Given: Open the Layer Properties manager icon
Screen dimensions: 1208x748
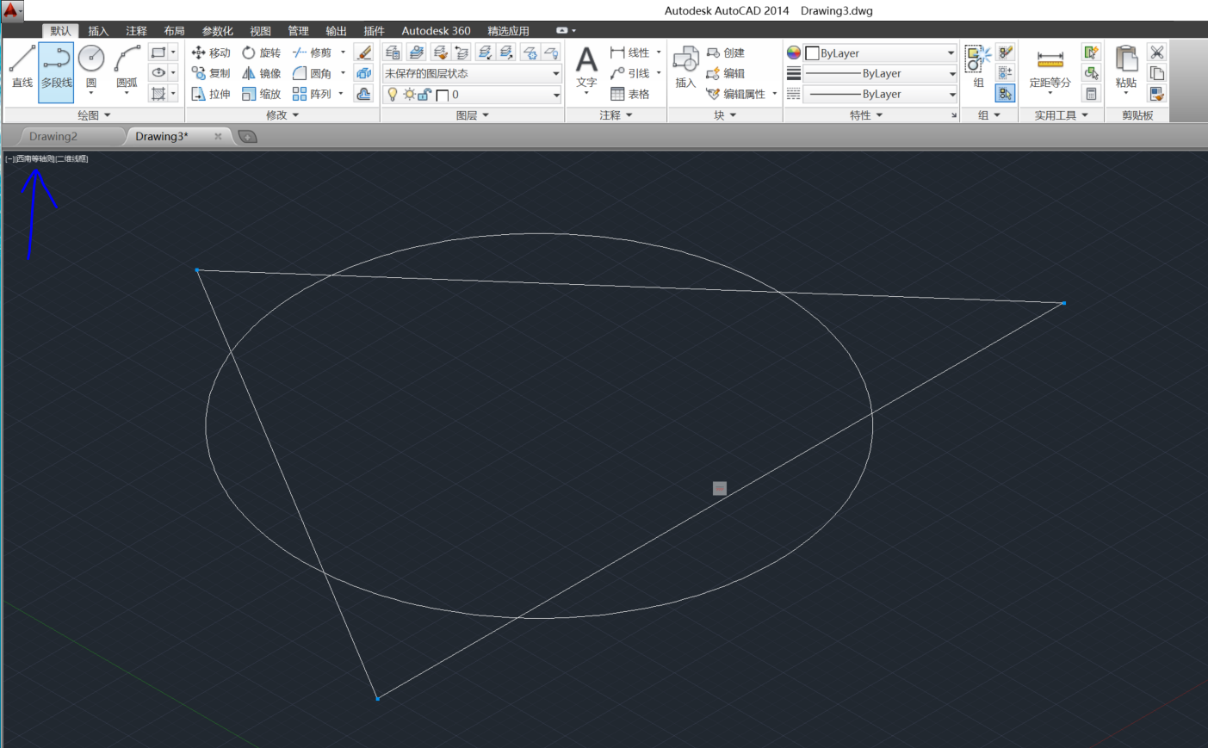Looking at the screenshot, I should coord(393,53).
